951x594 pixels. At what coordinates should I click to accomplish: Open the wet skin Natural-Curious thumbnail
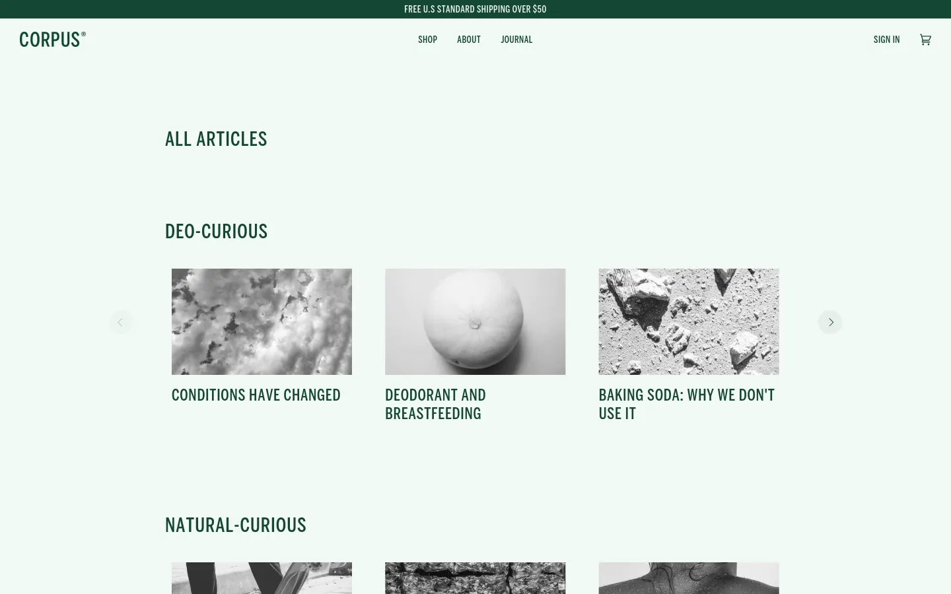689,578
